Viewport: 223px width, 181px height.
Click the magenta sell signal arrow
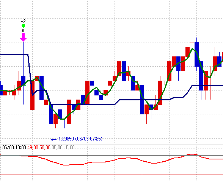pos(23,37)
